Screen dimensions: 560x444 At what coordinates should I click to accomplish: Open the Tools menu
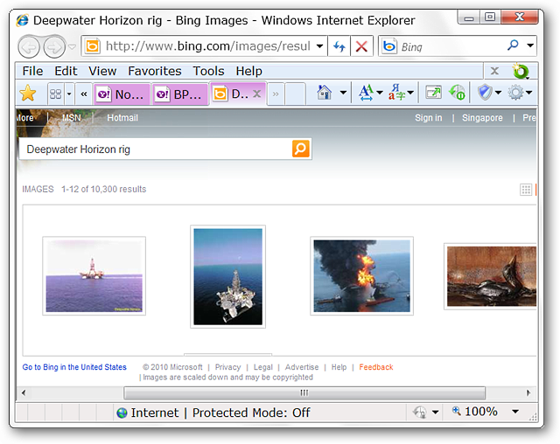208,71
